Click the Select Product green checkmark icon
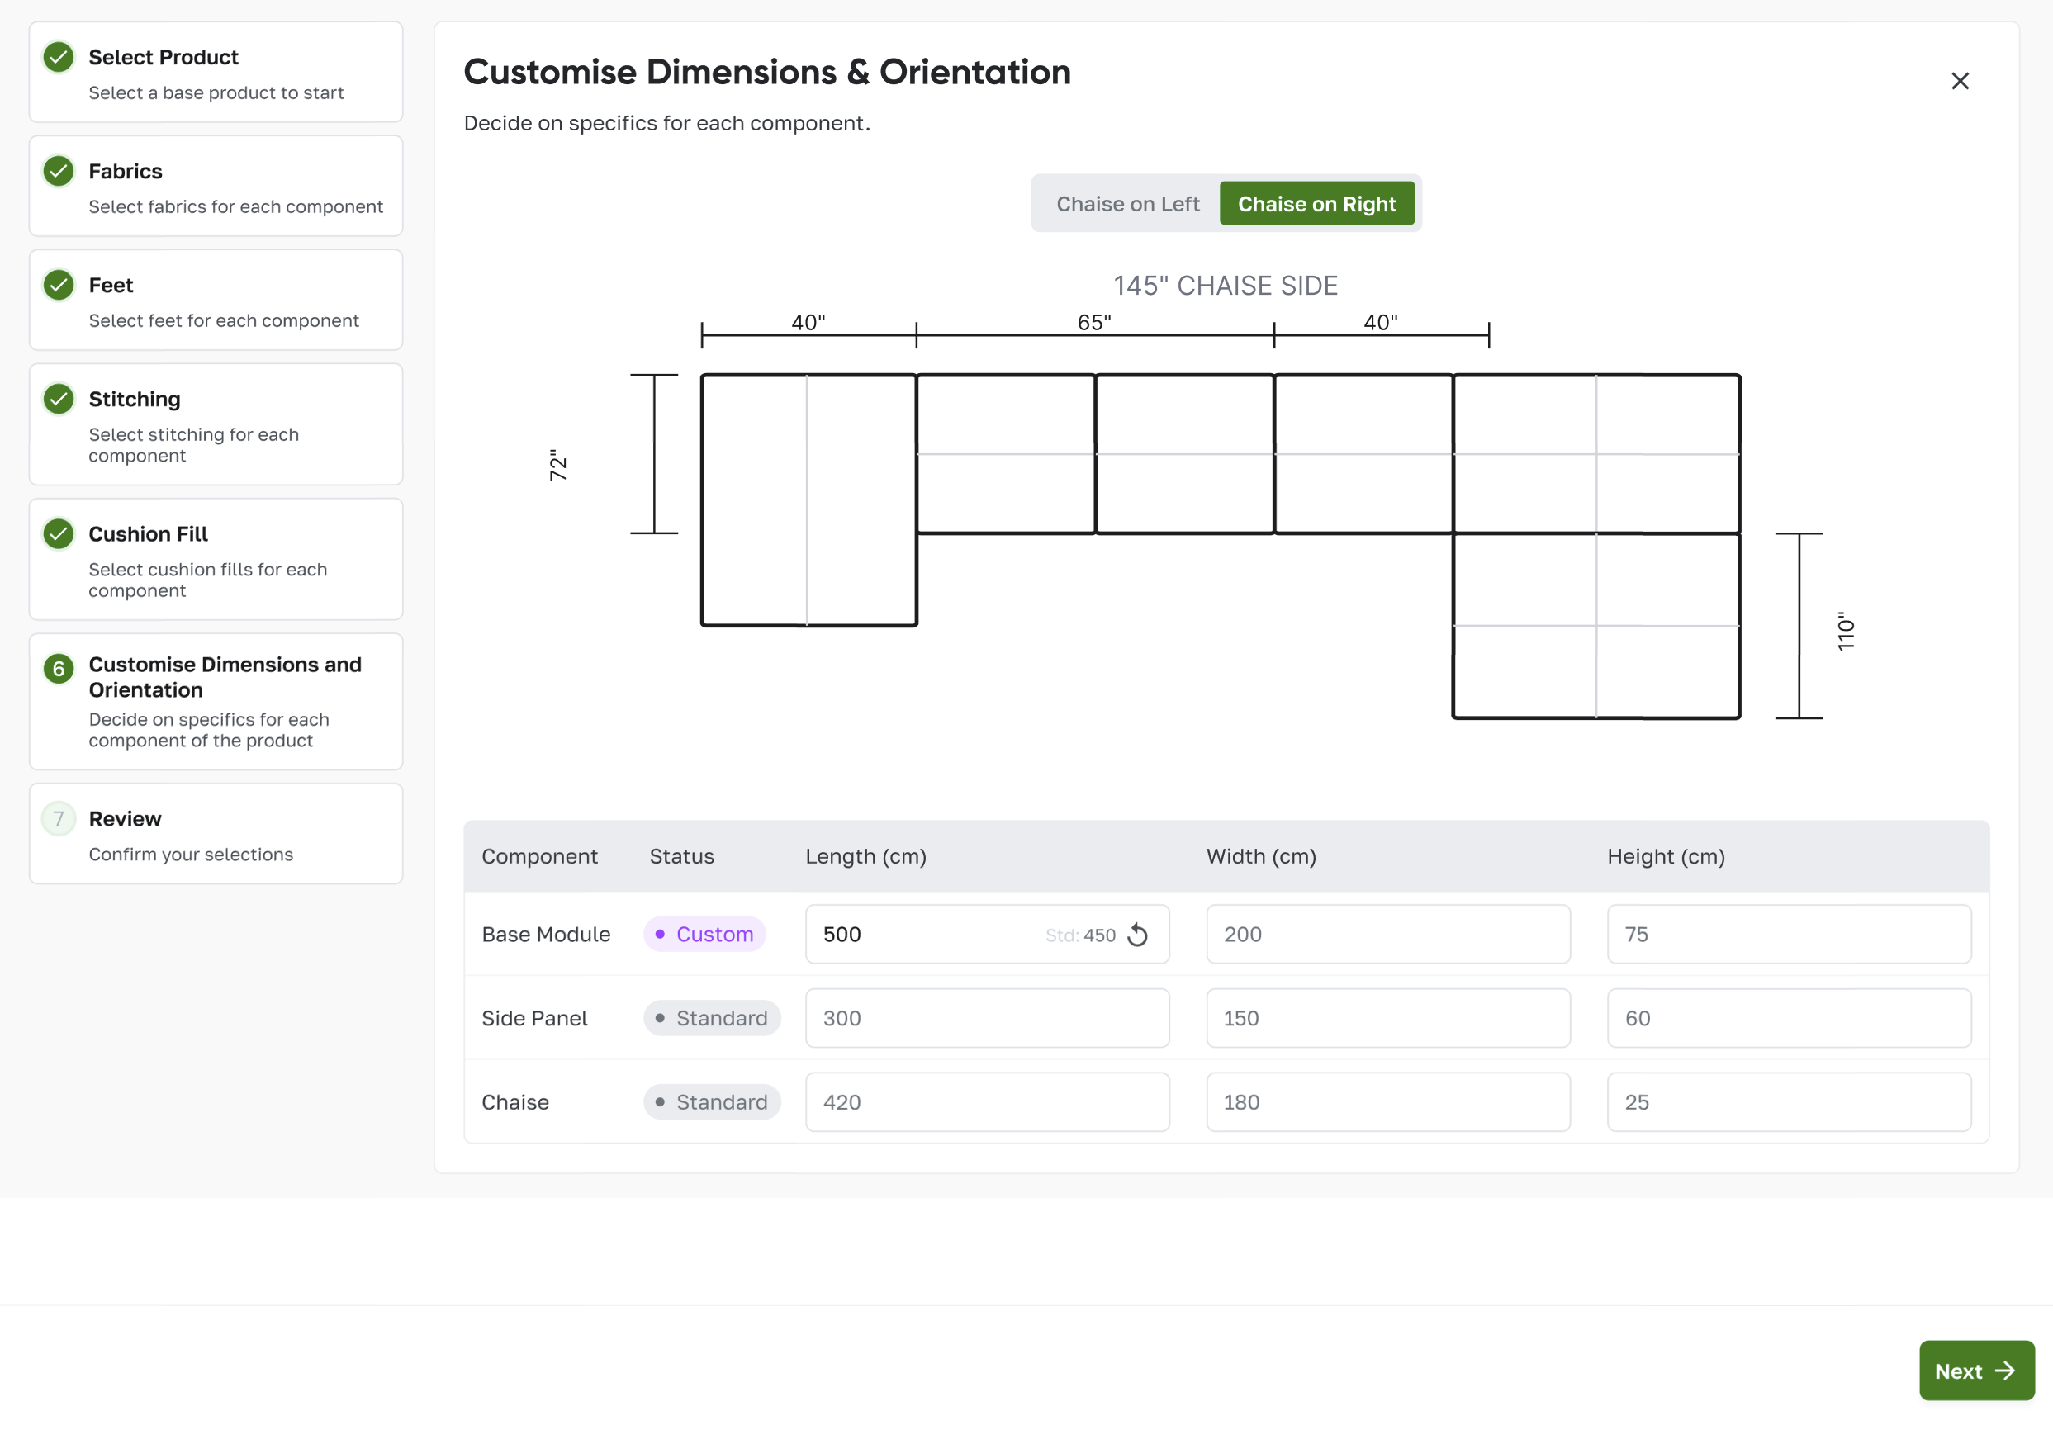This screenshot has height=1430, width=2053. point(59,57)
